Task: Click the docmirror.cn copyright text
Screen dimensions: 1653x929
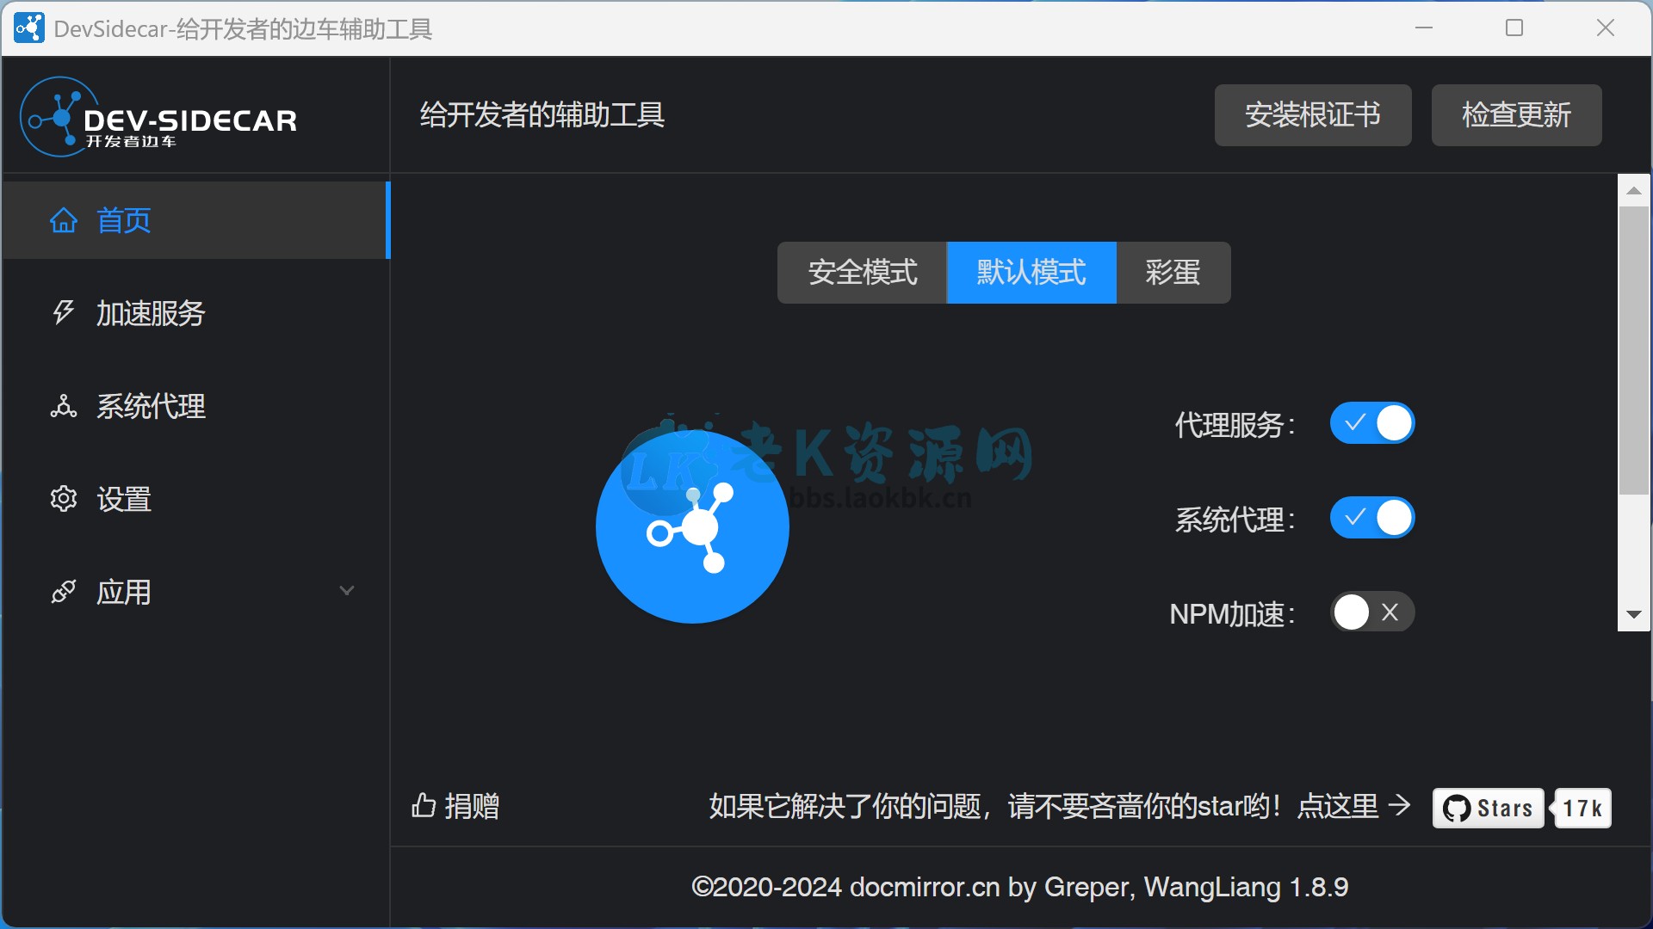Action: (x=1020, y=887)
